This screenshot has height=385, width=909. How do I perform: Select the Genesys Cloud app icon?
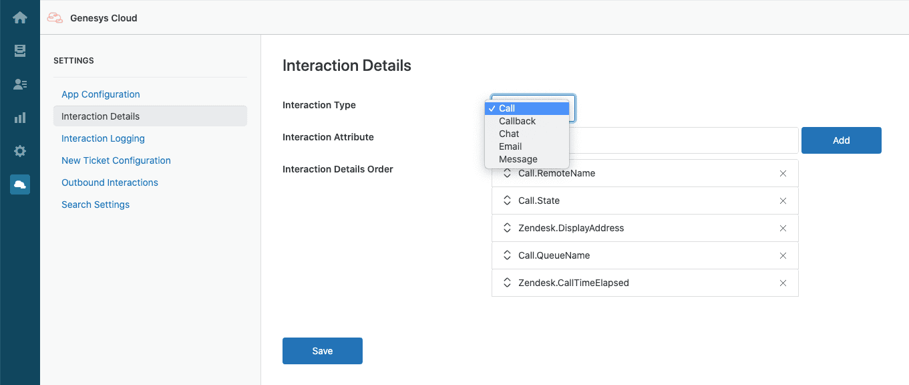(x=19, y=184)
